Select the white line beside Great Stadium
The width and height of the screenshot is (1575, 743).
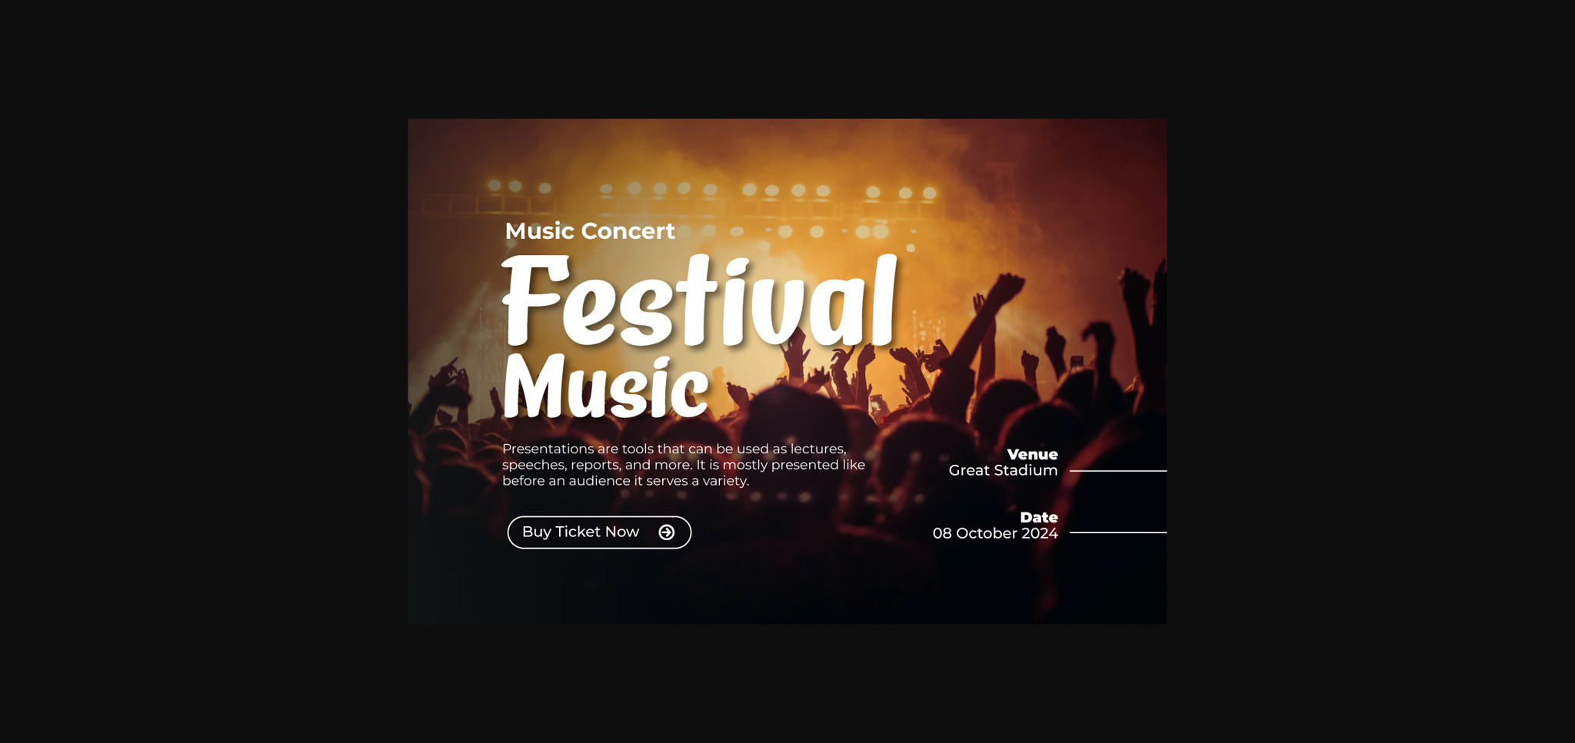point(1118,471)
